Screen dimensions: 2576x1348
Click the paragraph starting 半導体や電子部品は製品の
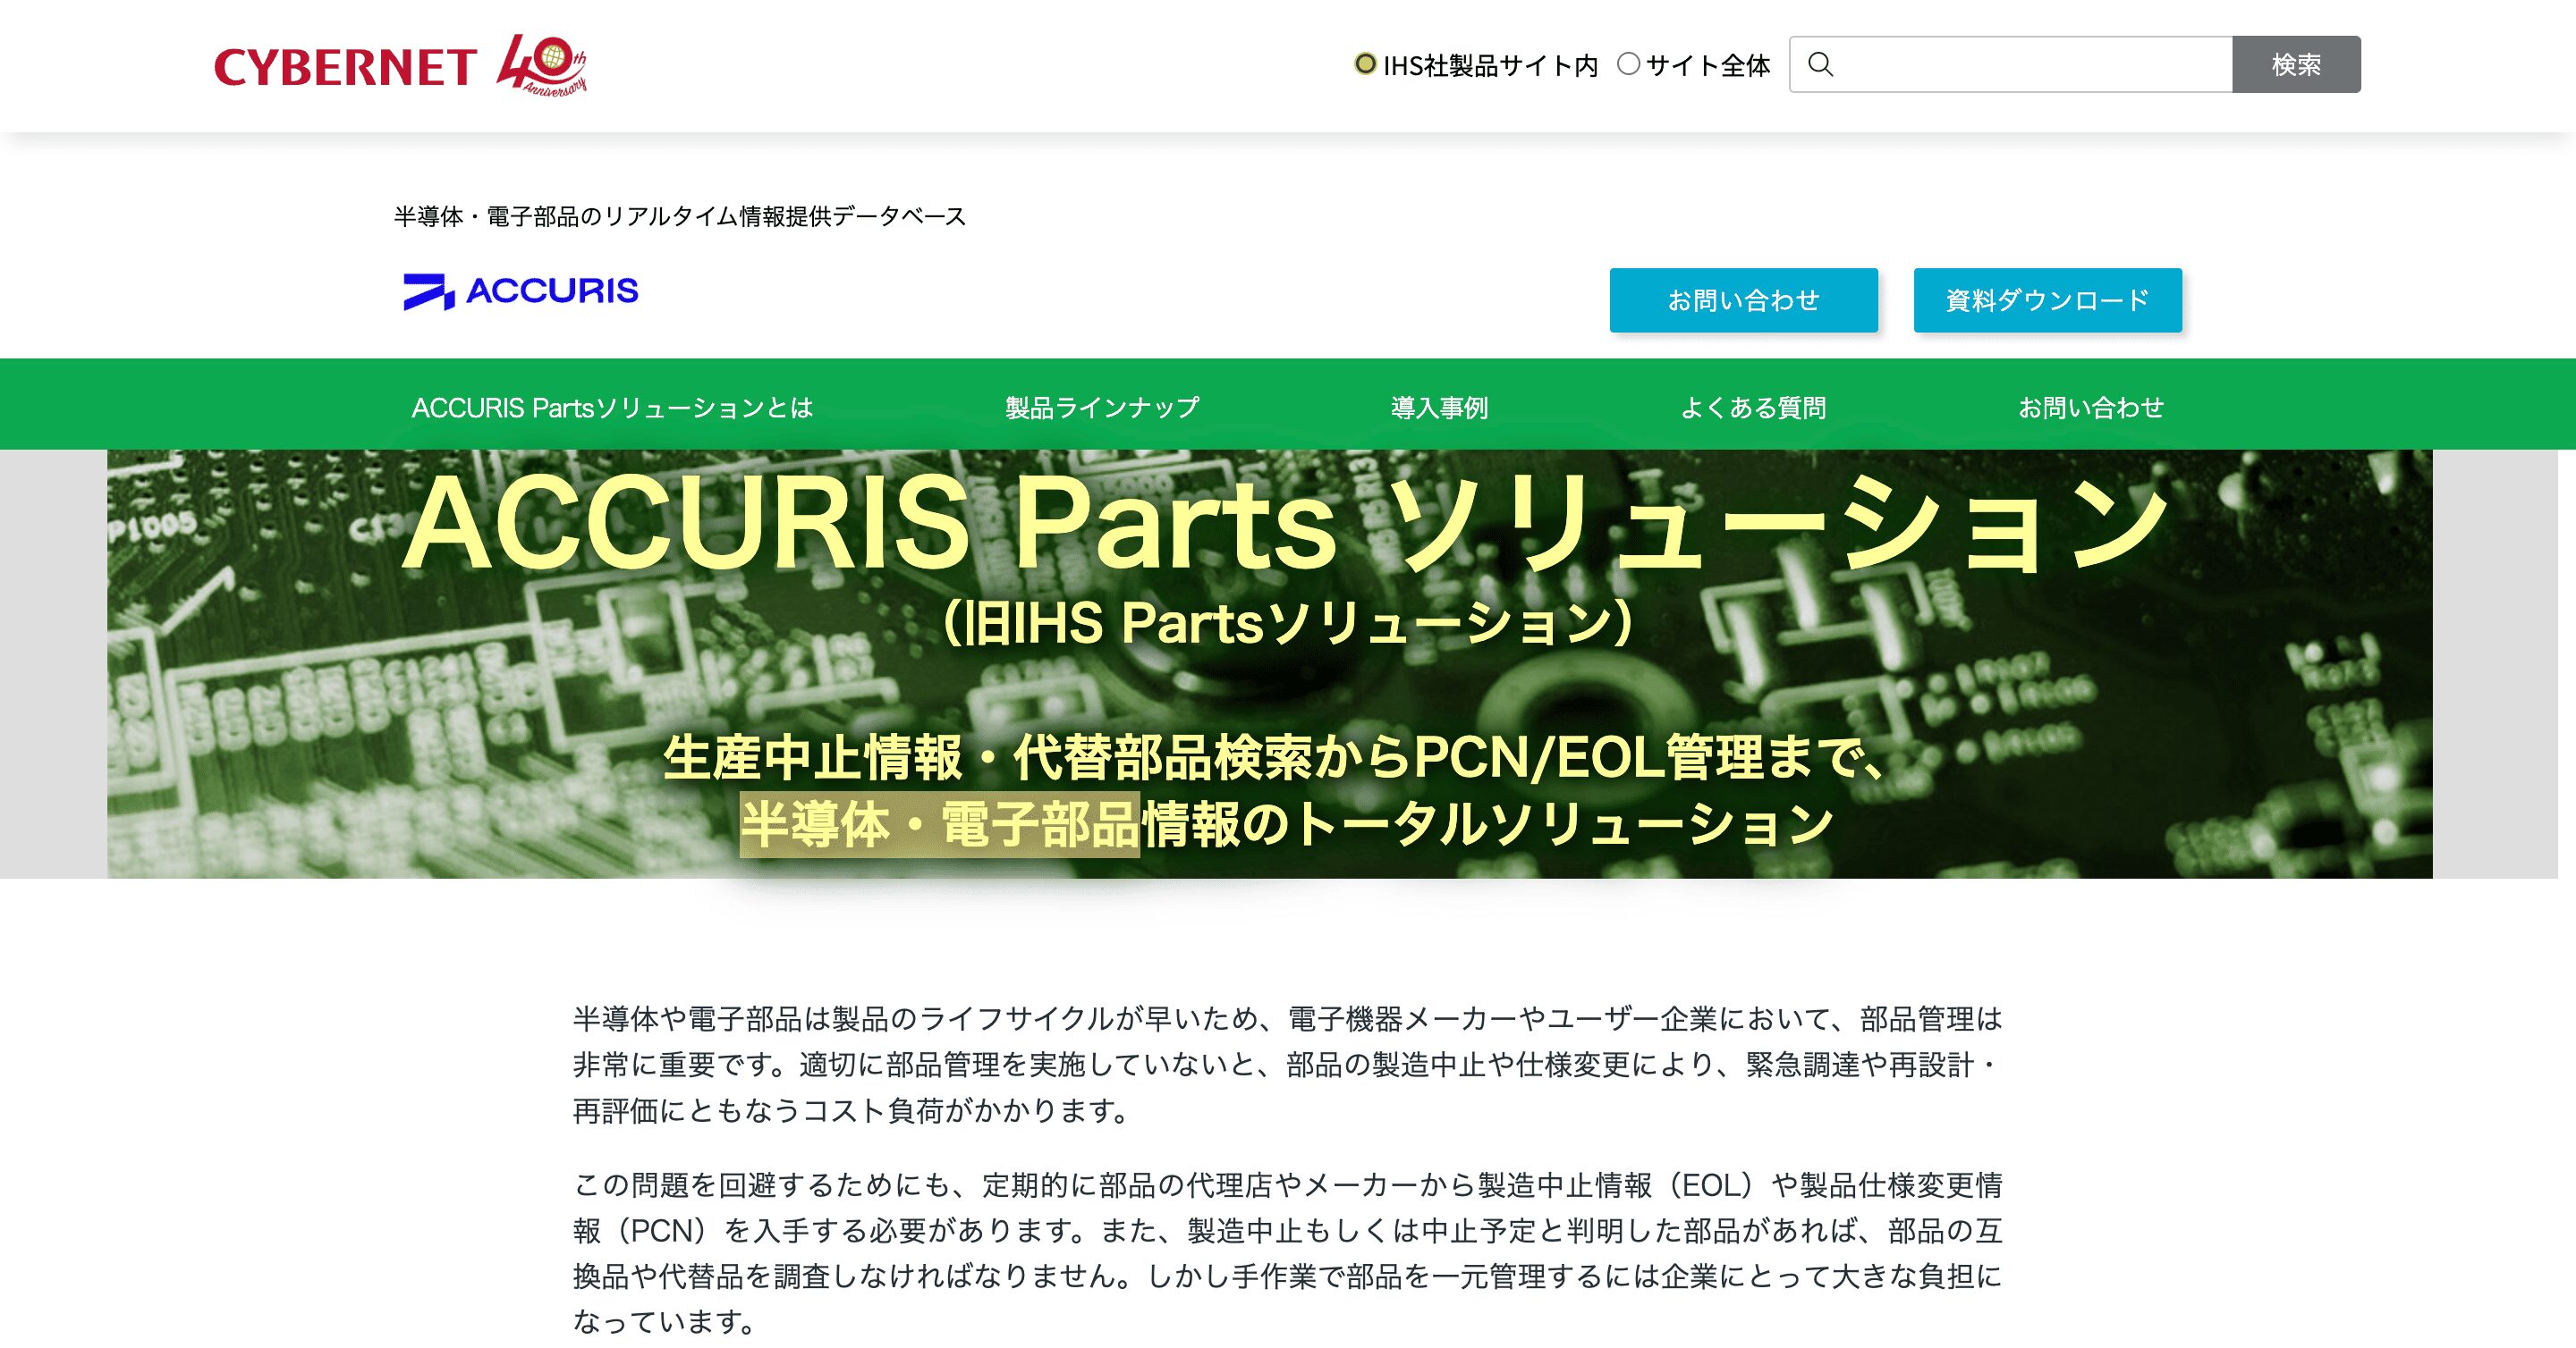click(1288, 1065)
